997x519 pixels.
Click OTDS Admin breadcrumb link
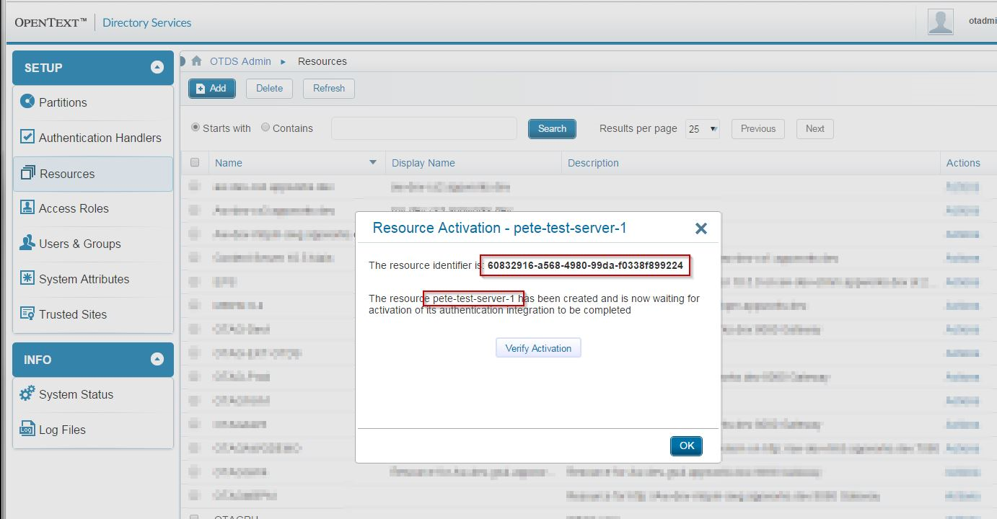[240, 61]
